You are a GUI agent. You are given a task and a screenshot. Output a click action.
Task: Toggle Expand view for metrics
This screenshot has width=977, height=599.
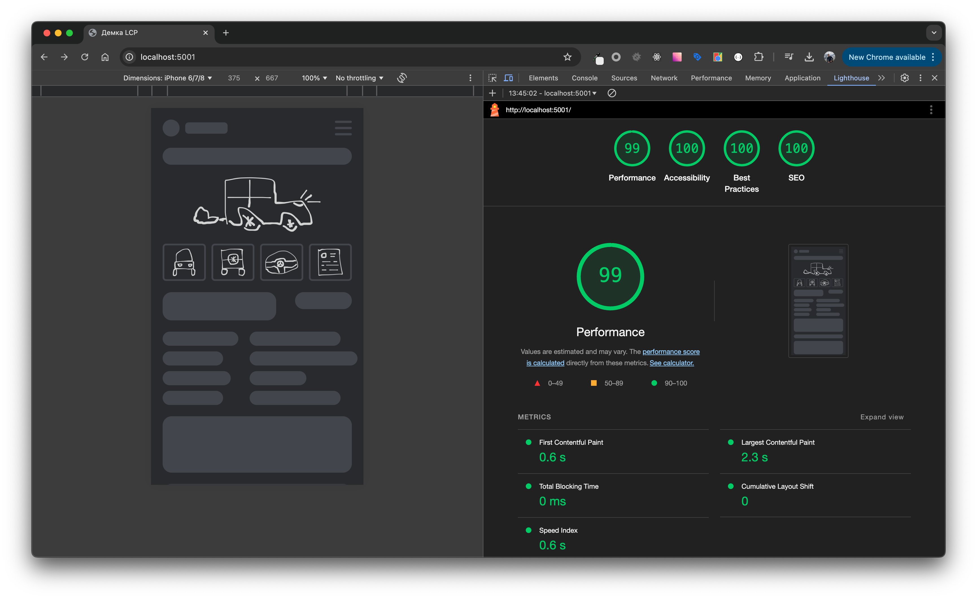[881, 417]
